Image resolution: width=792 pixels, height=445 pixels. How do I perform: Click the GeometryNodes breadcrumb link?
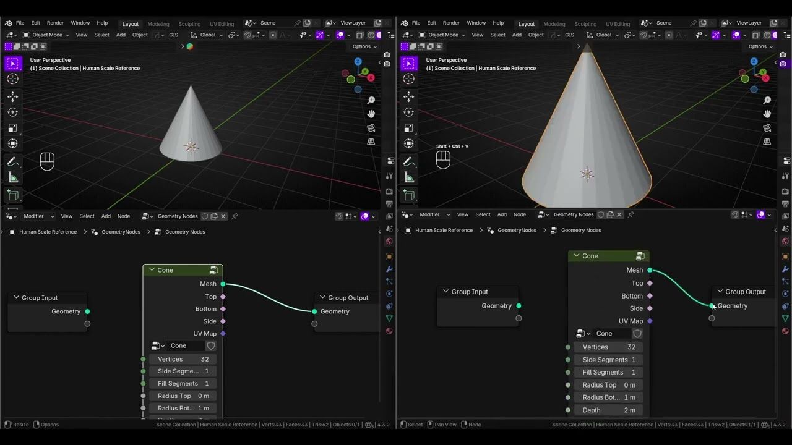121,232
